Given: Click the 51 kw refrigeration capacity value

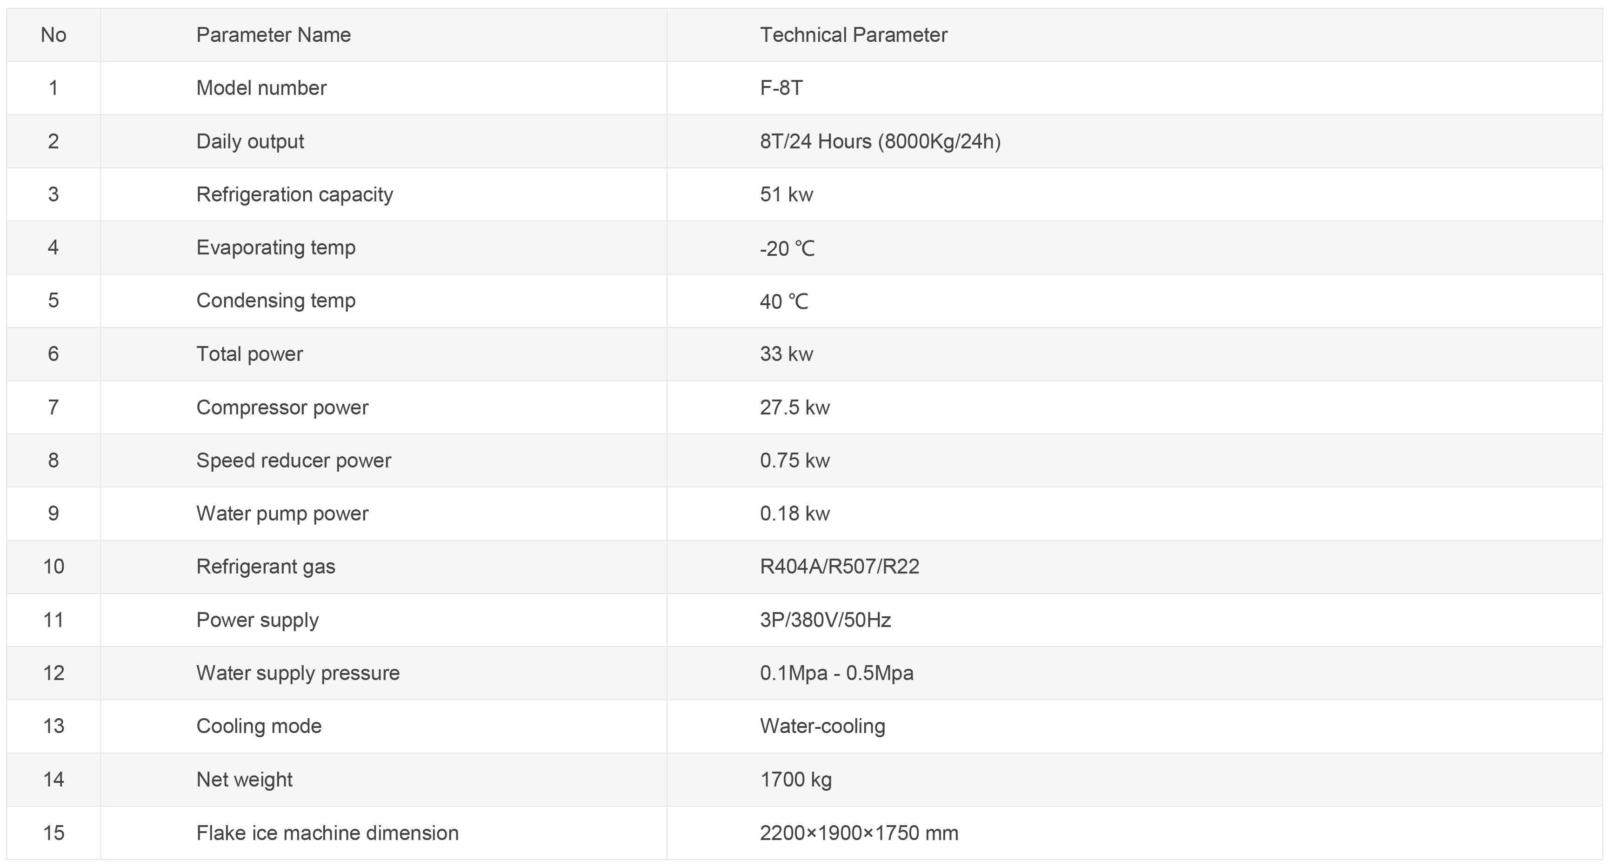Looking at the screenshot, I should [x=787, y=194].
